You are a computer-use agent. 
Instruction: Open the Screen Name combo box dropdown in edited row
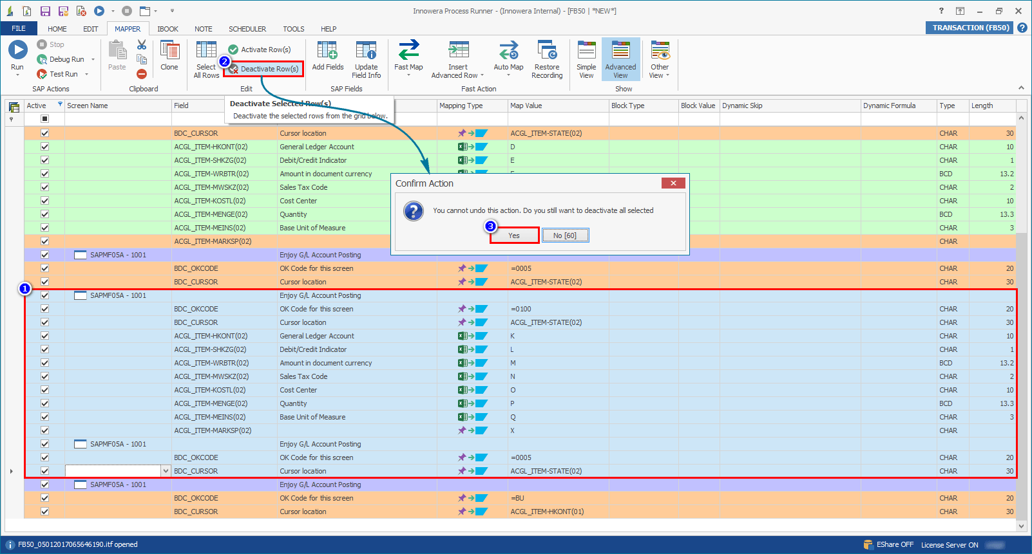166,471
